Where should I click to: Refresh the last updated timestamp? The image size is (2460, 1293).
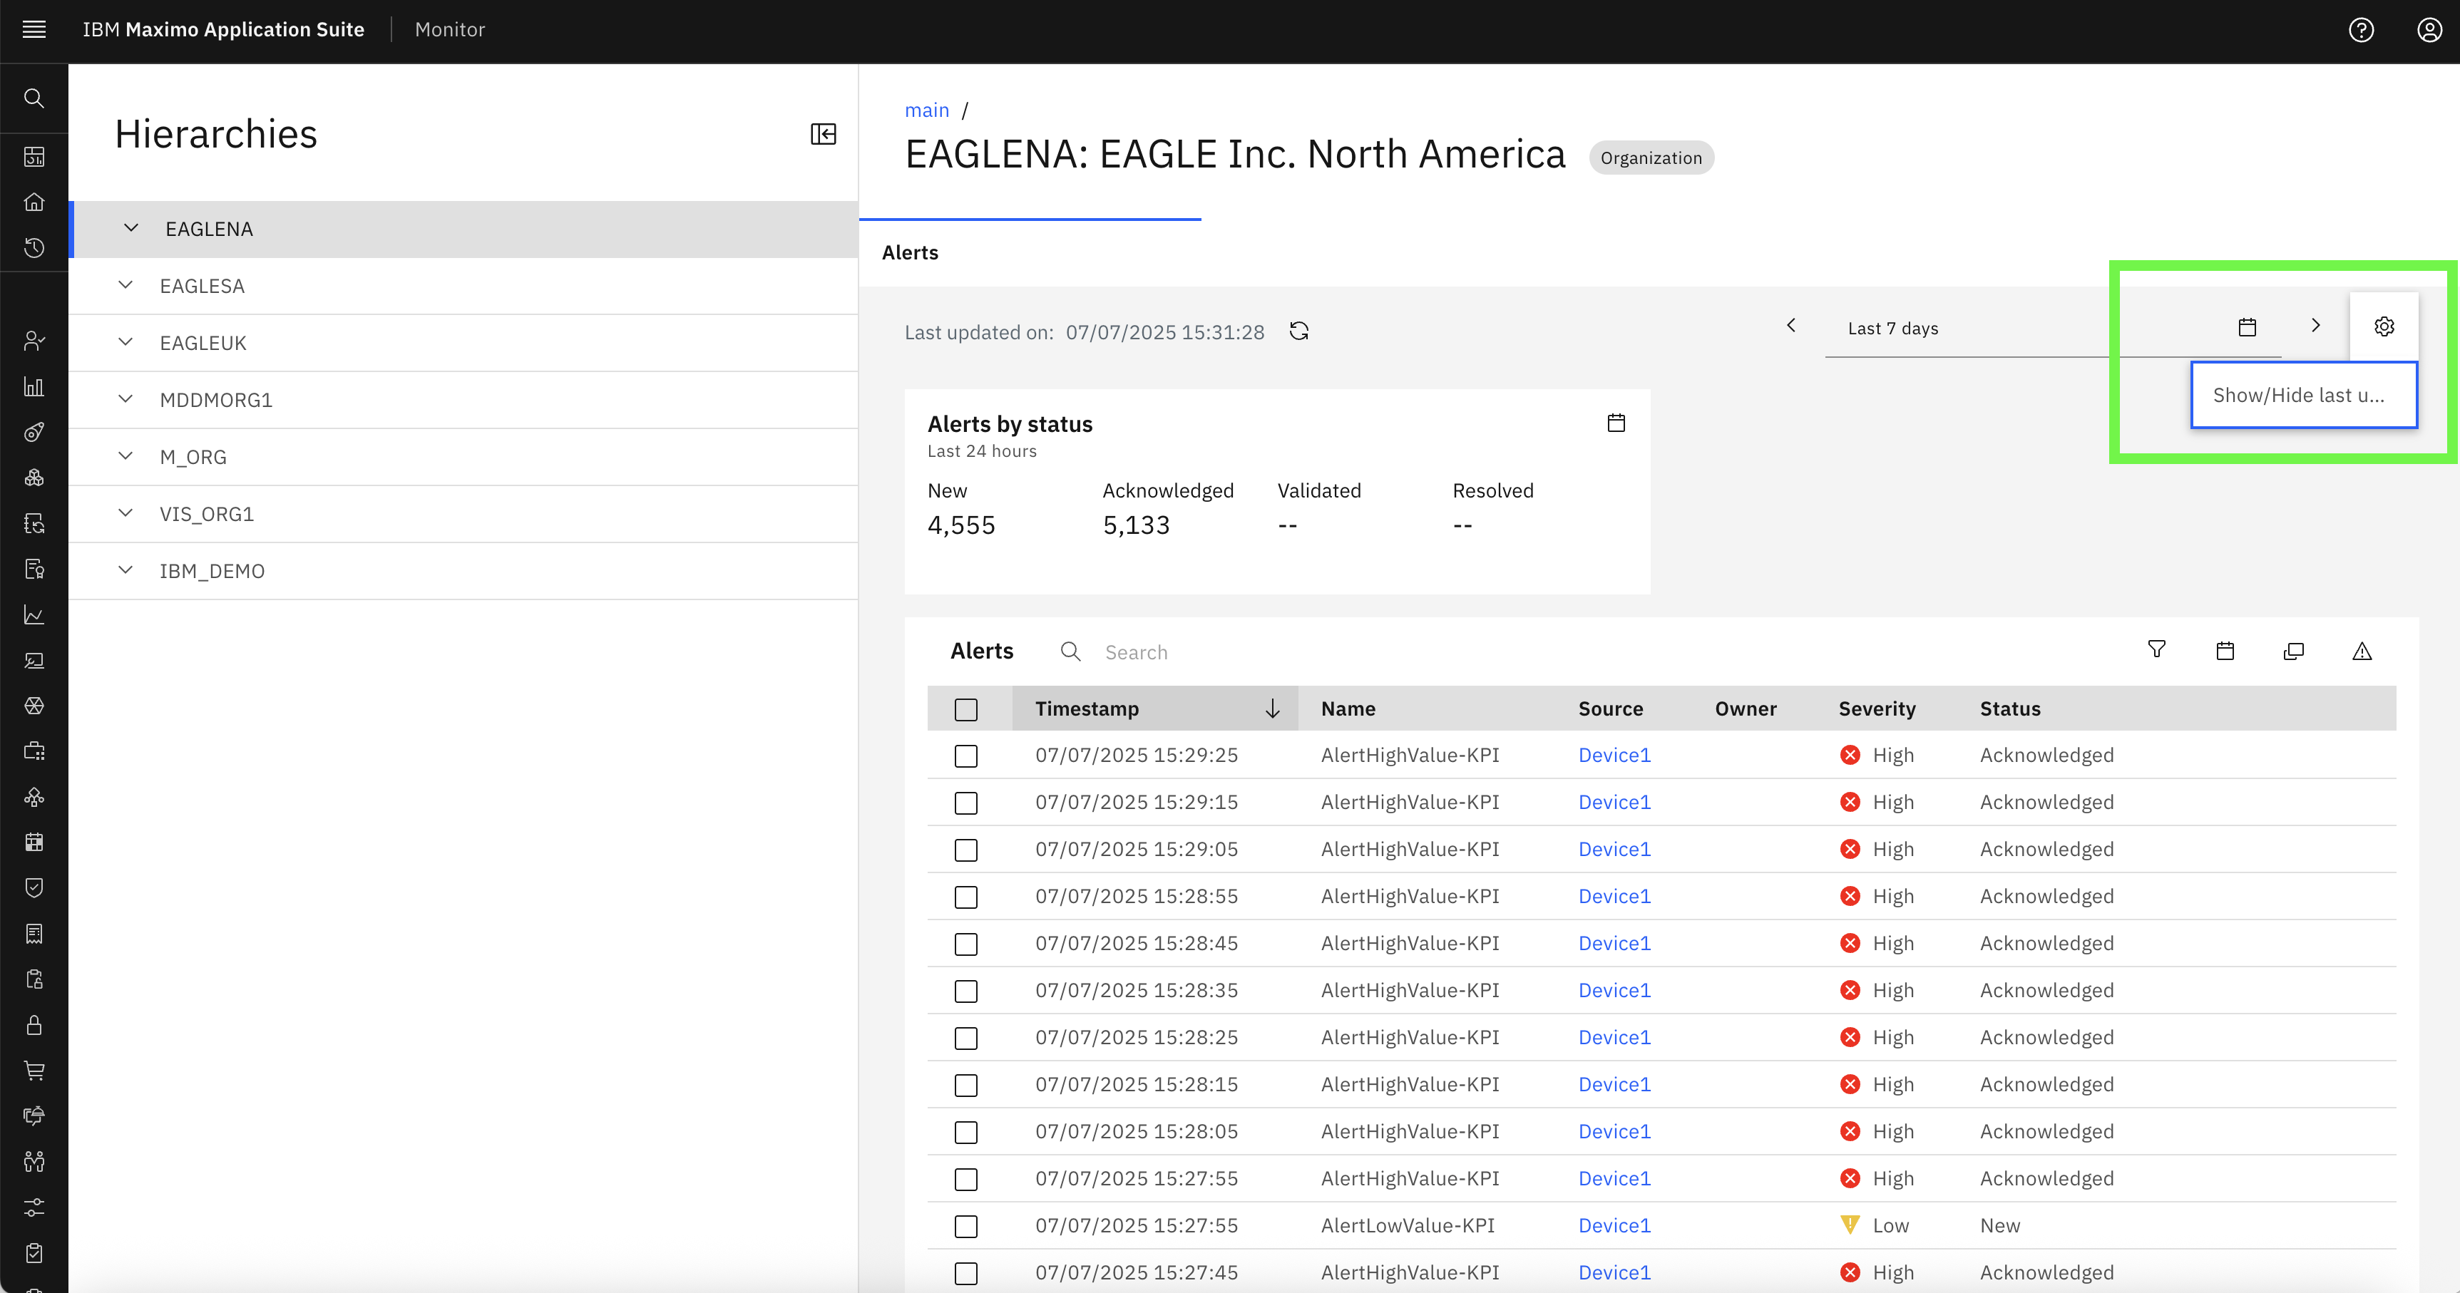point(1298,331)
